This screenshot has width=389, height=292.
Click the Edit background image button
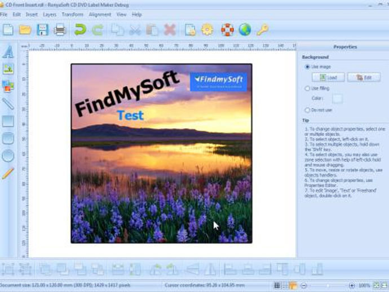(364, 77)
